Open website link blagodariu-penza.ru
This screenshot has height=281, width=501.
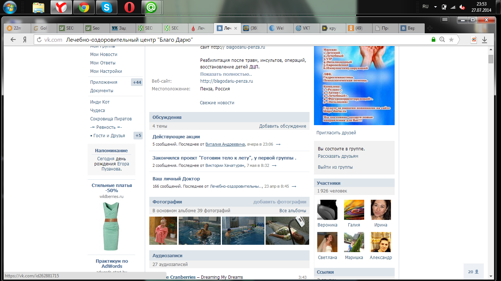tap(226, 81)
